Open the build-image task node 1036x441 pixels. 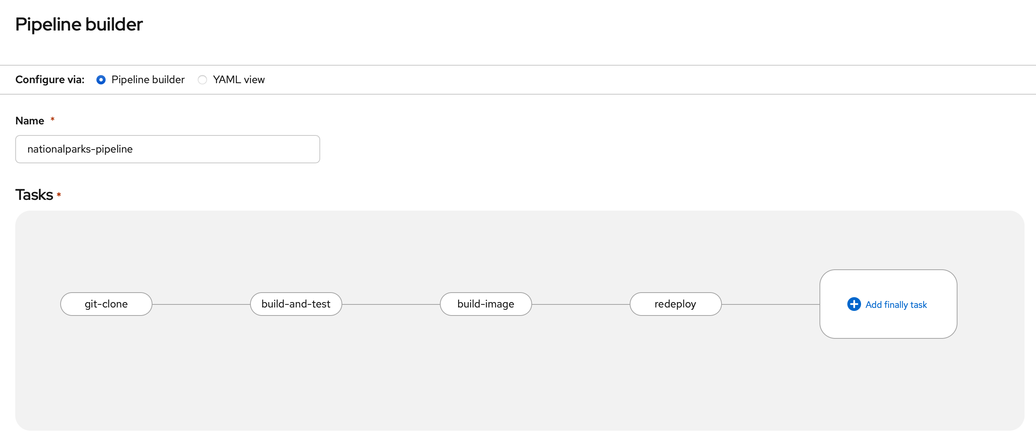[x=486, y=304]
